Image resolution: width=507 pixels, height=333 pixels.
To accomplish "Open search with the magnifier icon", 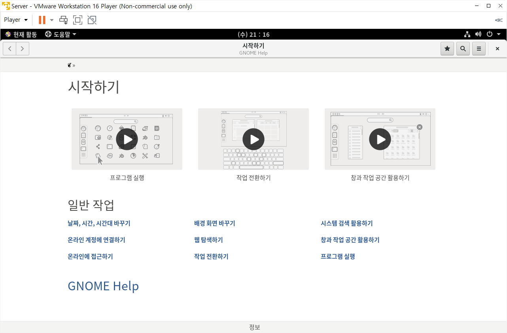I will 463,49.
